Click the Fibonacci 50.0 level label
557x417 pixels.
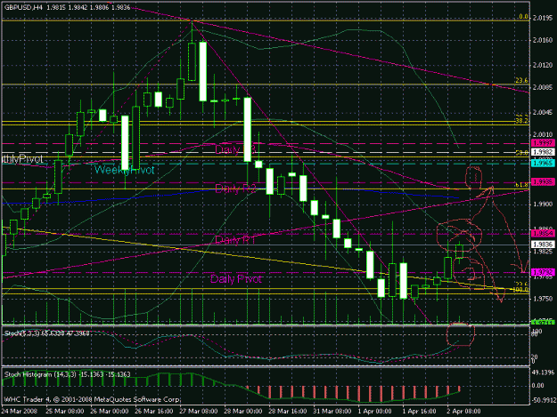[x=521, y=153]
